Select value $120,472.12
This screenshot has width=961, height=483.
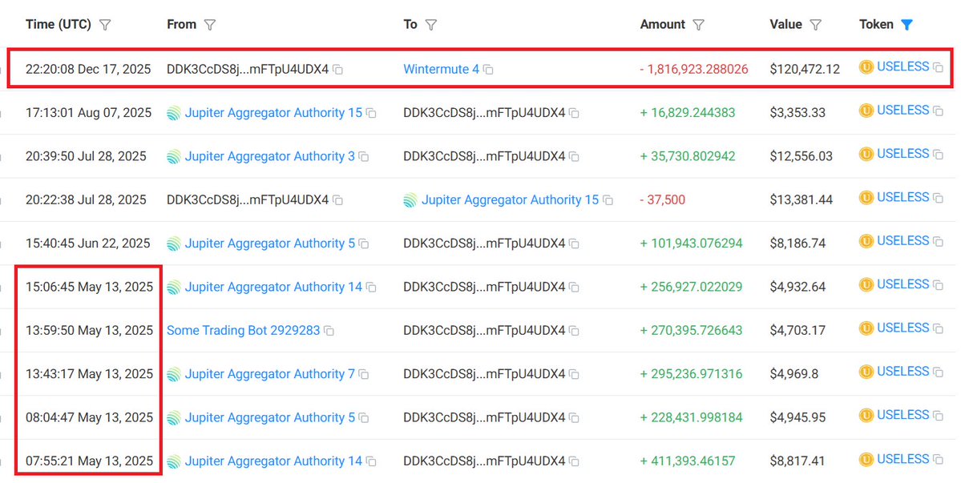click(805, 69)
